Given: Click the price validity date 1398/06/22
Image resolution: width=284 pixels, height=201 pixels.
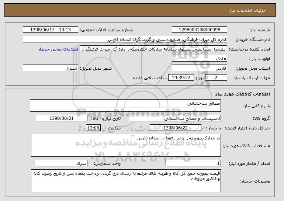Looking at the screenshot, I should click(176, 128).
